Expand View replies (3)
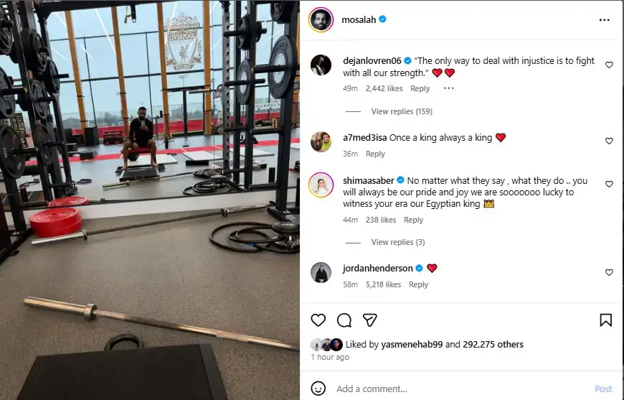This screenshot has width=624, height=400. pos(398,242)
